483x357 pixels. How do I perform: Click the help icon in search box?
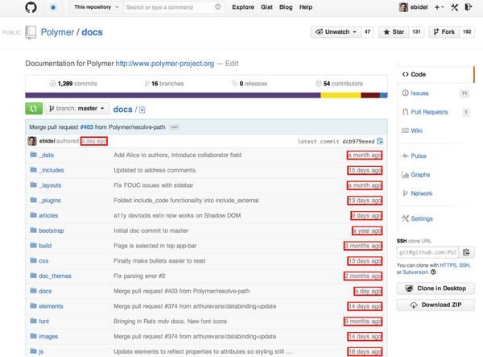tap(218, 6)
